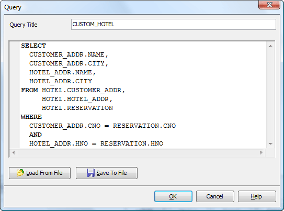The height and width of the screenshot is (211, 284).
Task: Open Help for the query dialog
Action: (x=257, y=196)
